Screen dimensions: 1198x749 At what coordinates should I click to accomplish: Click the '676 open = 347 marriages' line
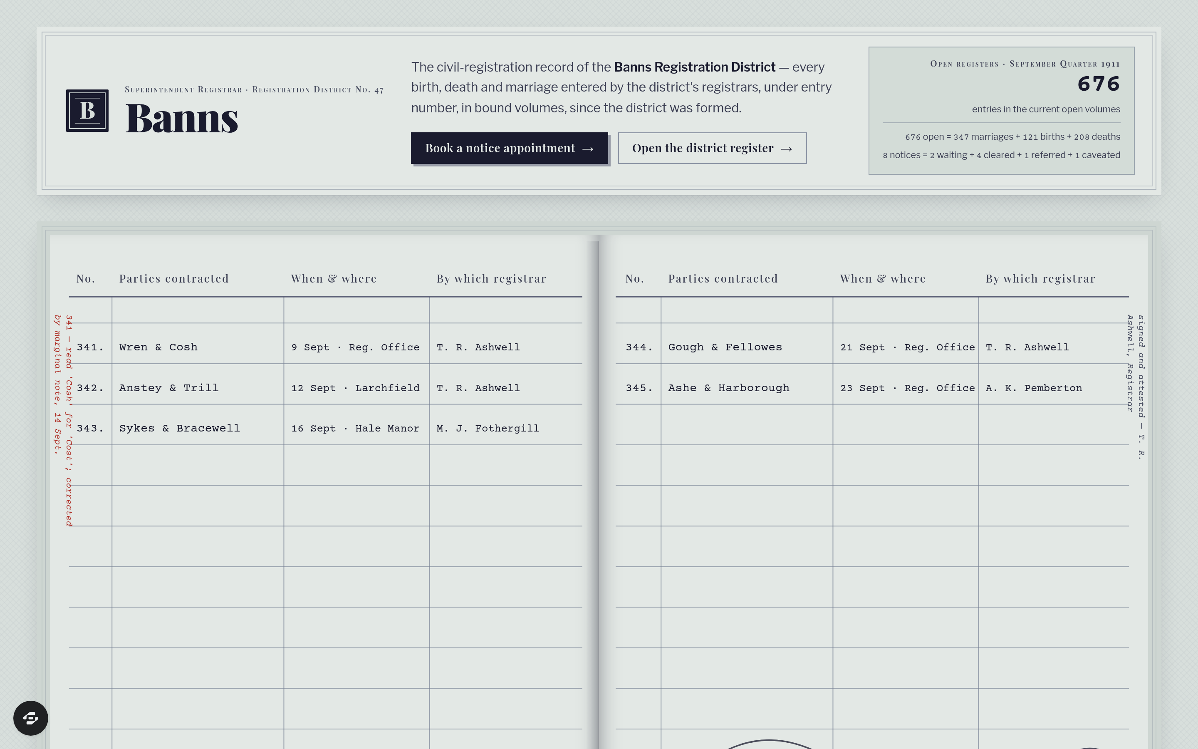(x=1012, y=137)
